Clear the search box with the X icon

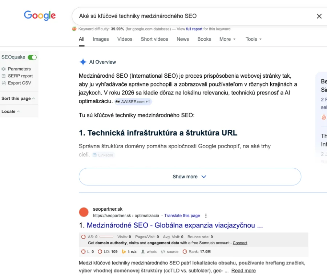point(319,16)
